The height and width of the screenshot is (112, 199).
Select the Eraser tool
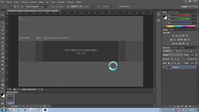2,54
